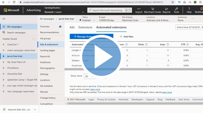Click Add filter

126,36
